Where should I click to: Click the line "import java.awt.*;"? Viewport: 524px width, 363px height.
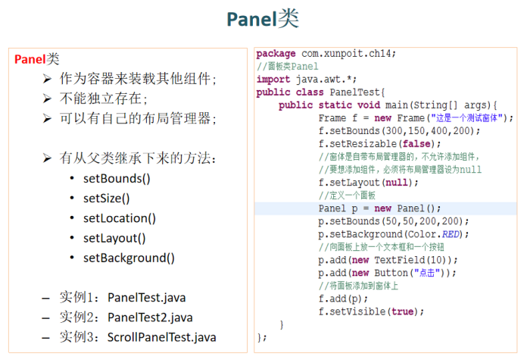pos(307,80)
